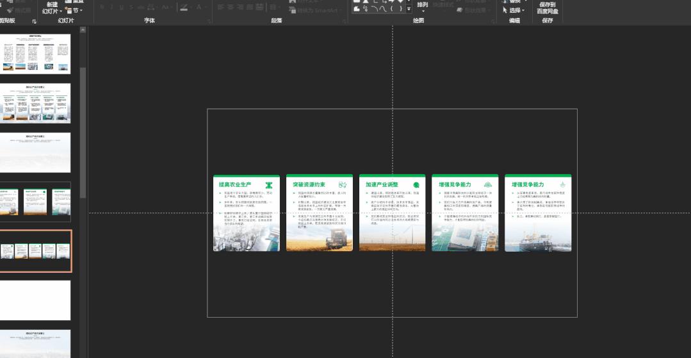This screenshot has width=691, height=358.
Task: Open the 剪贴板 (Clipboard) pane launcher
Action: tap(34, 21)
